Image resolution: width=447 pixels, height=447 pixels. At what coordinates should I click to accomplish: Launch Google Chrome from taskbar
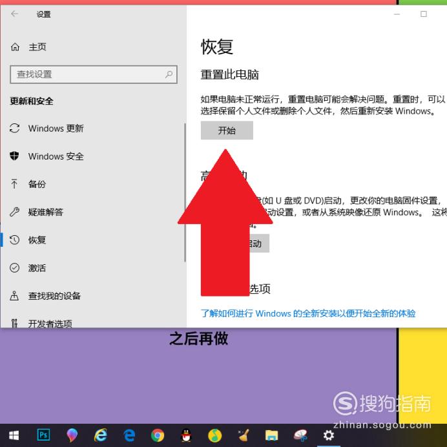pos(158,435)
